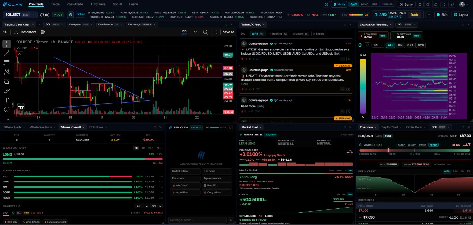473x225 pixels.
Task: Switch to the Post-Trade tab
Action: click(75, 4)
